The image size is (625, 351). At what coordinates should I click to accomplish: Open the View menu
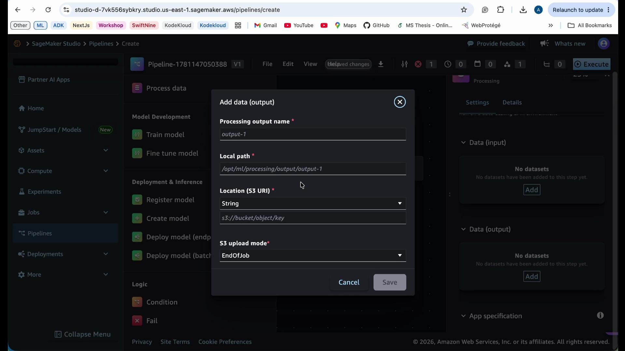coord(310,64)
